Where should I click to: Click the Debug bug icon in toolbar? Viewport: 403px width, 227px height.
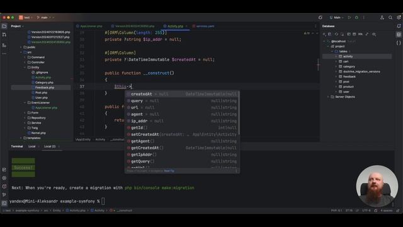tap(356, 18)
